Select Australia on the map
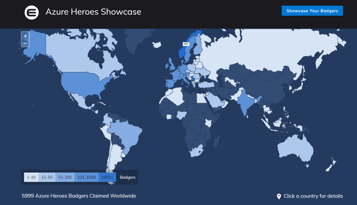357x205 pixels. (295, 148)
